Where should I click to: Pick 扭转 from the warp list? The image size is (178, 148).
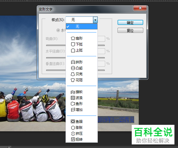tap(82, 139)
